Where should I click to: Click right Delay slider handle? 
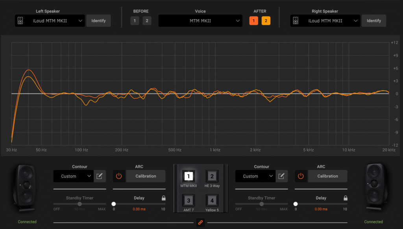296,204
